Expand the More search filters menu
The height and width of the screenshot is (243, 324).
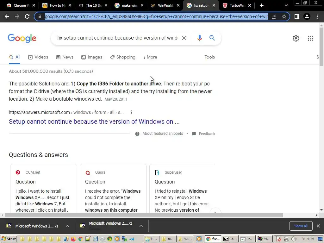click(150, 57)
